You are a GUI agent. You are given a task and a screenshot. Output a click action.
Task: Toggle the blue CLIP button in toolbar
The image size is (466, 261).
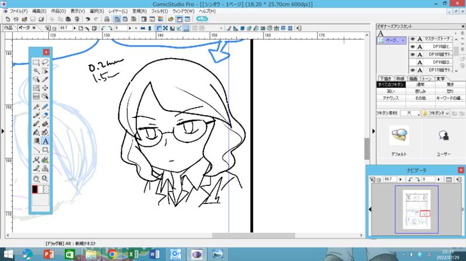[x=202, y=19]
